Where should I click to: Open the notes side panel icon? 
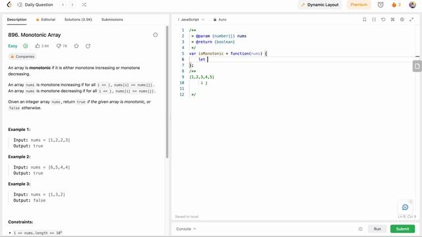click(x=417, y=66)
